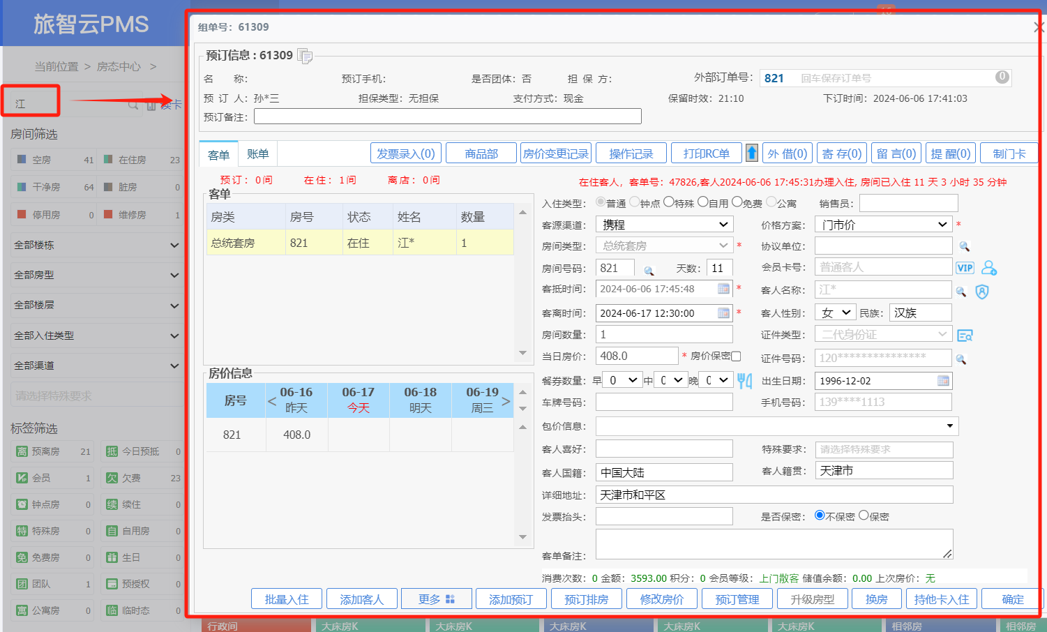Click the copy icon next to order 61309
The height and width of the screenshot is (632, 1047).
coord(305,56)
